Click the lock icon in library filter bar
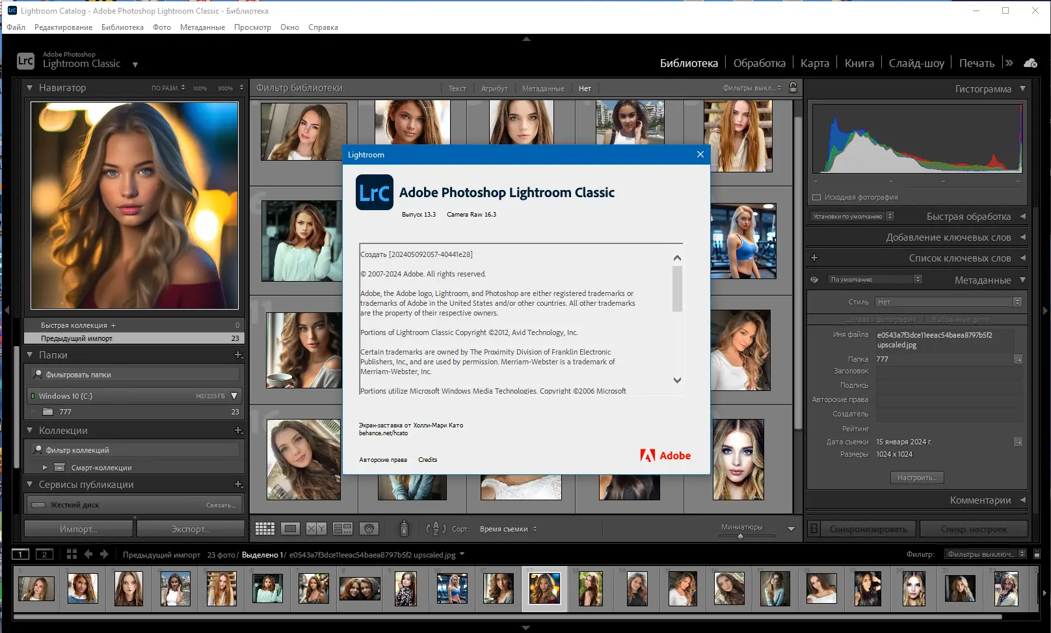Viewport: 1051px width, 633px height. (x=793, y=87)
